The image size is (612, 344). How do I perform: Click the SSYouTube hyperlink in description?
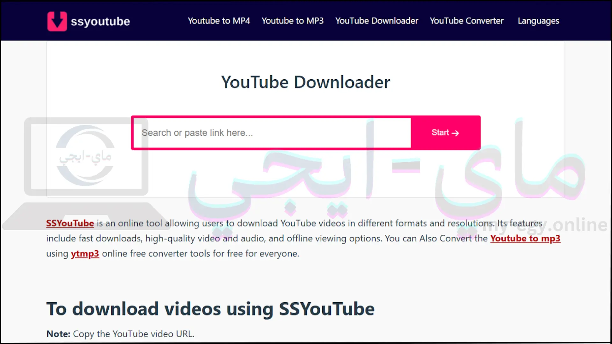tap(70, 223)
